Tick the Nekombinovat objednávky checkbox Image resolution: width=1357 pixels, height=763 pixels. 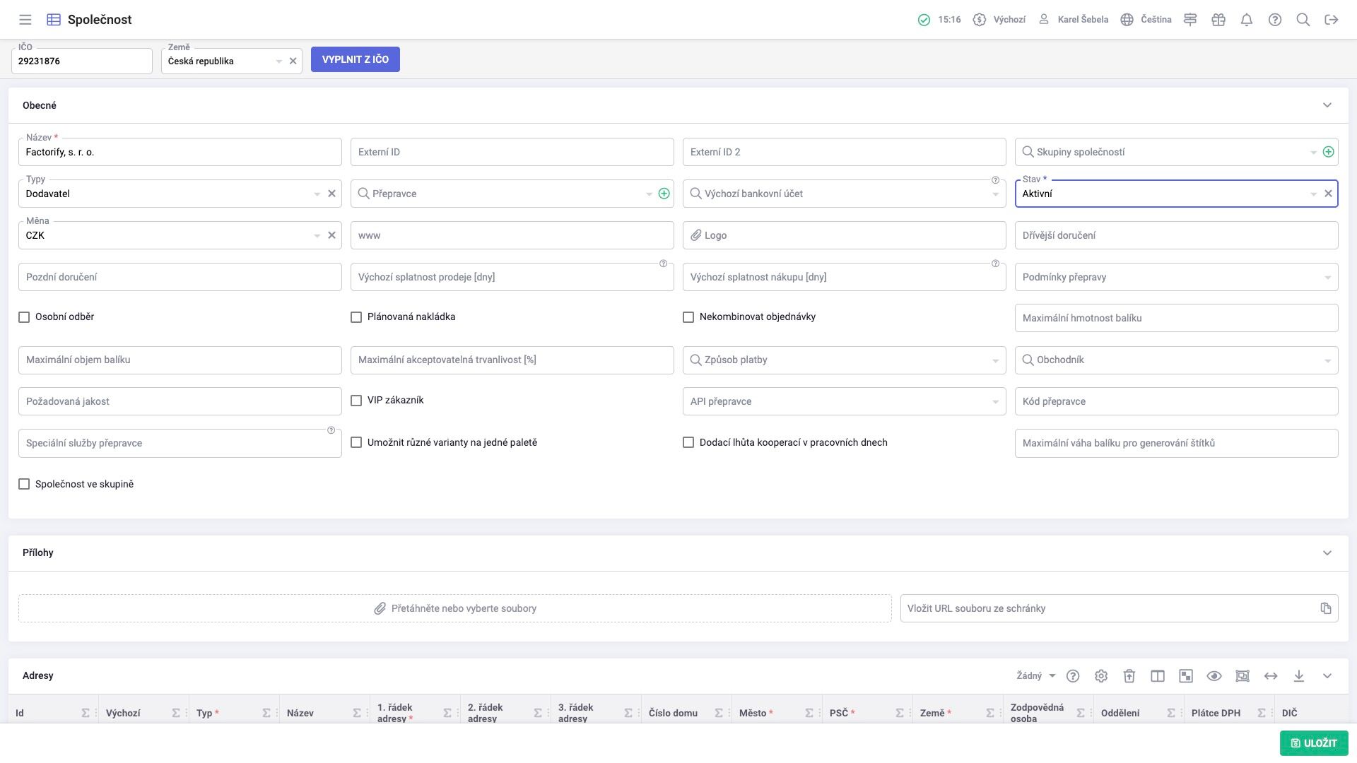pyautogui.click(x=688, y=317)
